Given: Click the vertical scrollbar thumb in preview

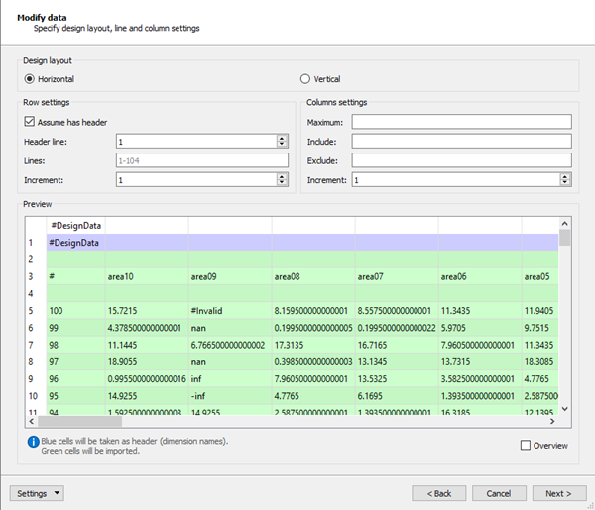Looking at the screenshot, I should [564, 238].
